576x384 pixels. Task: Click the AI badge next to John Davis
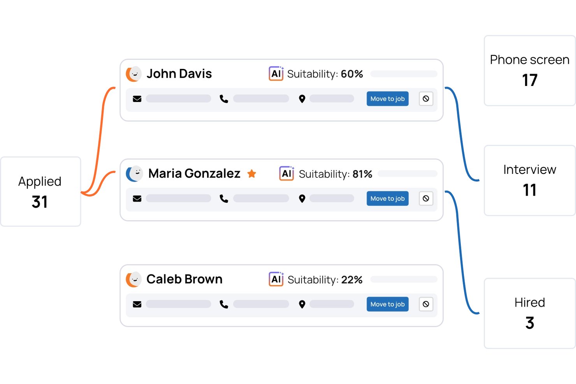coord(276,74)
